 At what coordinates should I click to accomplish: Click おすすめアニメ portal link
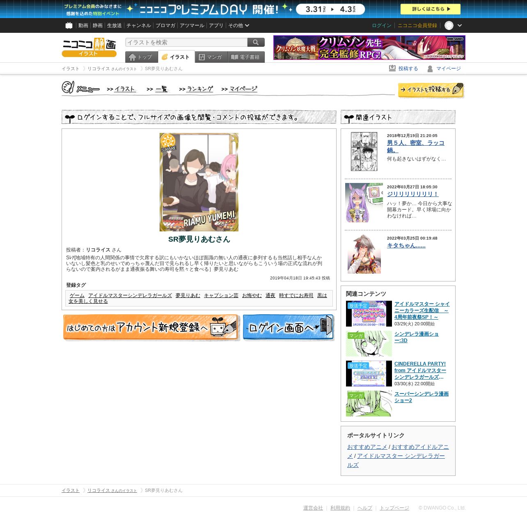[367, 447]
